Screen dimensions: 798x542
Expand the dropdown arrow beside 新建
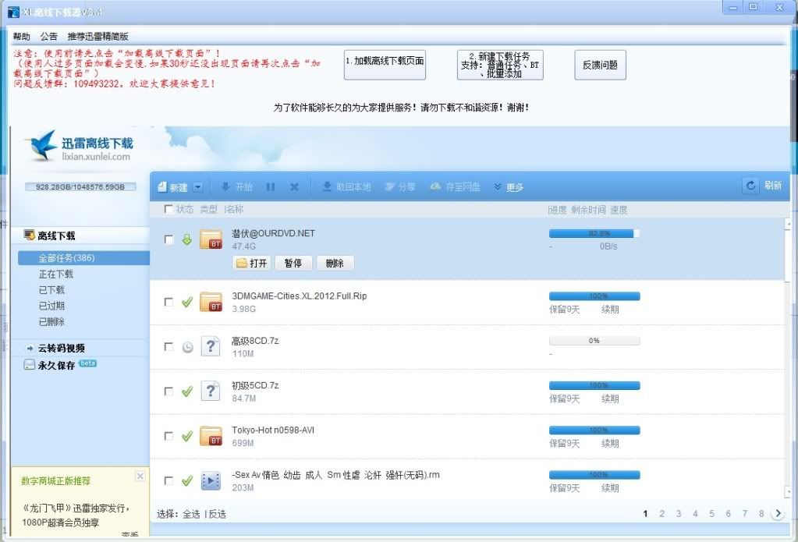tap(198, 187)
